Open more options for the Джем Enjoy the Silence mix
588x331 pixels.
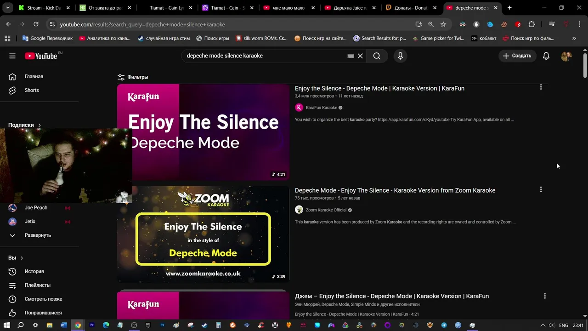coord(545,296)
